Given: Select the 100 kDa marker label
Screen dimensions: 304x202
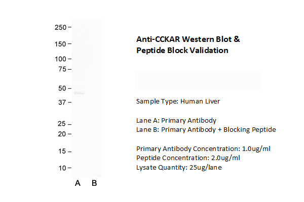Looking at the screenshot, I should coord(60,59).
